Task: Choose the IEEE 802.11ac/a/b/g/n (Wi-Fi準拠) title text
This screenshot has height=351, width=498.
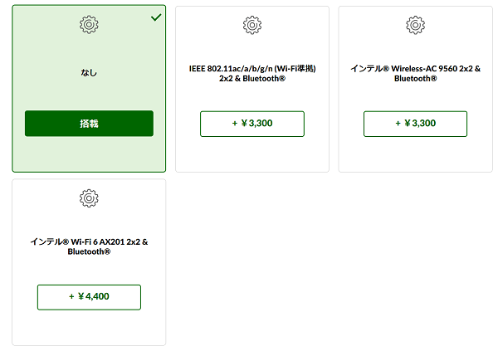Action: (252, 69)
